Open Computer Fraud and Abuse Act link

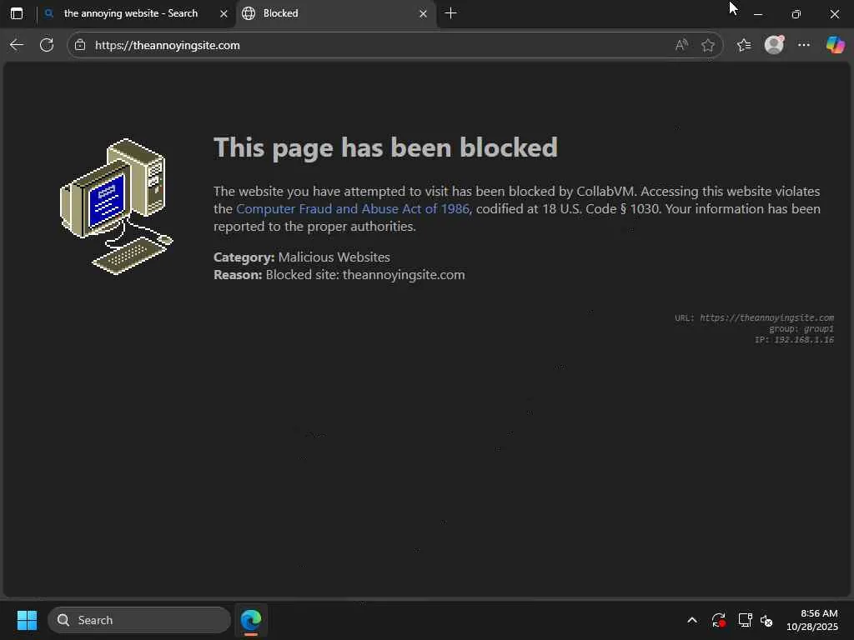pyautogui.click(x=353, y=209)
